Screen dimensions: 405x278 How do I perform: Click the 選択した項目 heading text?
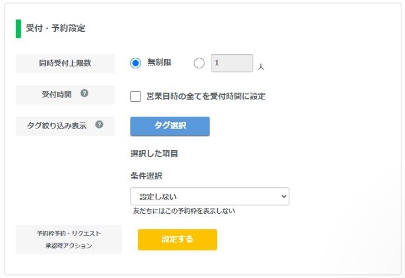(x=154, y=154)
